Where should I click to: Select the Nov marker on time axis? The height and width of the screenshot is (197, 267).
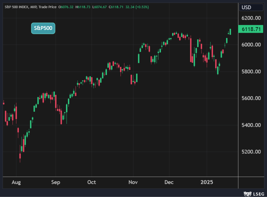(133, 182)
